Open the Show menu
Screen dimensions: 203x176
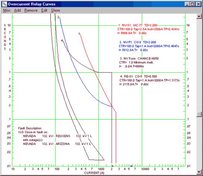coord(55,10)
